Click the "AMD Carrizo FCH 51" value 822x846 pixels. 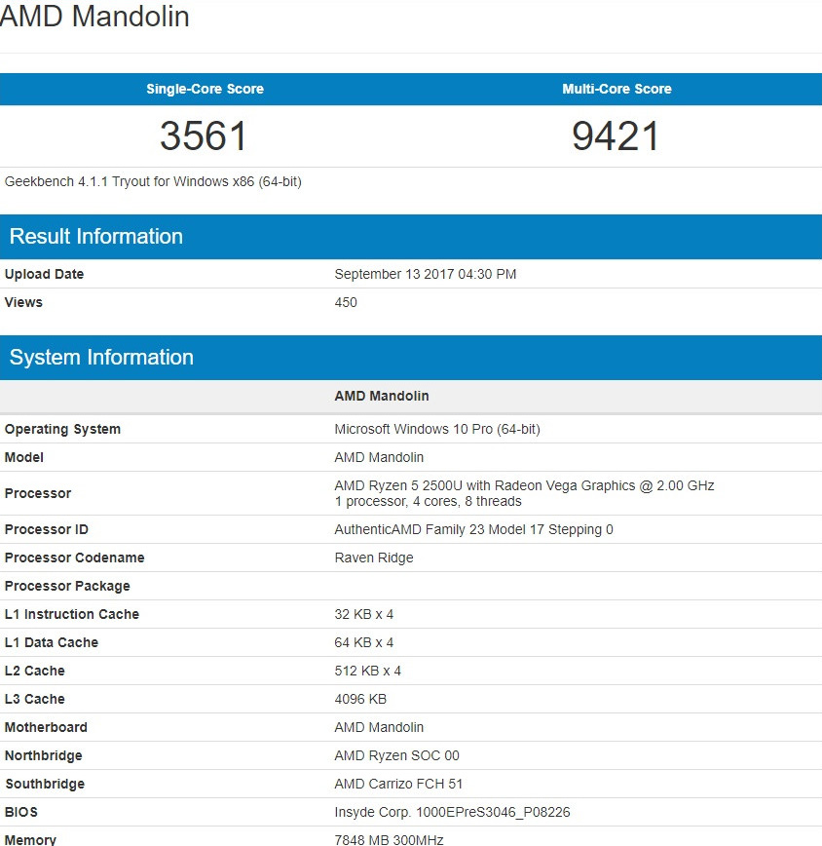(398, 784)
